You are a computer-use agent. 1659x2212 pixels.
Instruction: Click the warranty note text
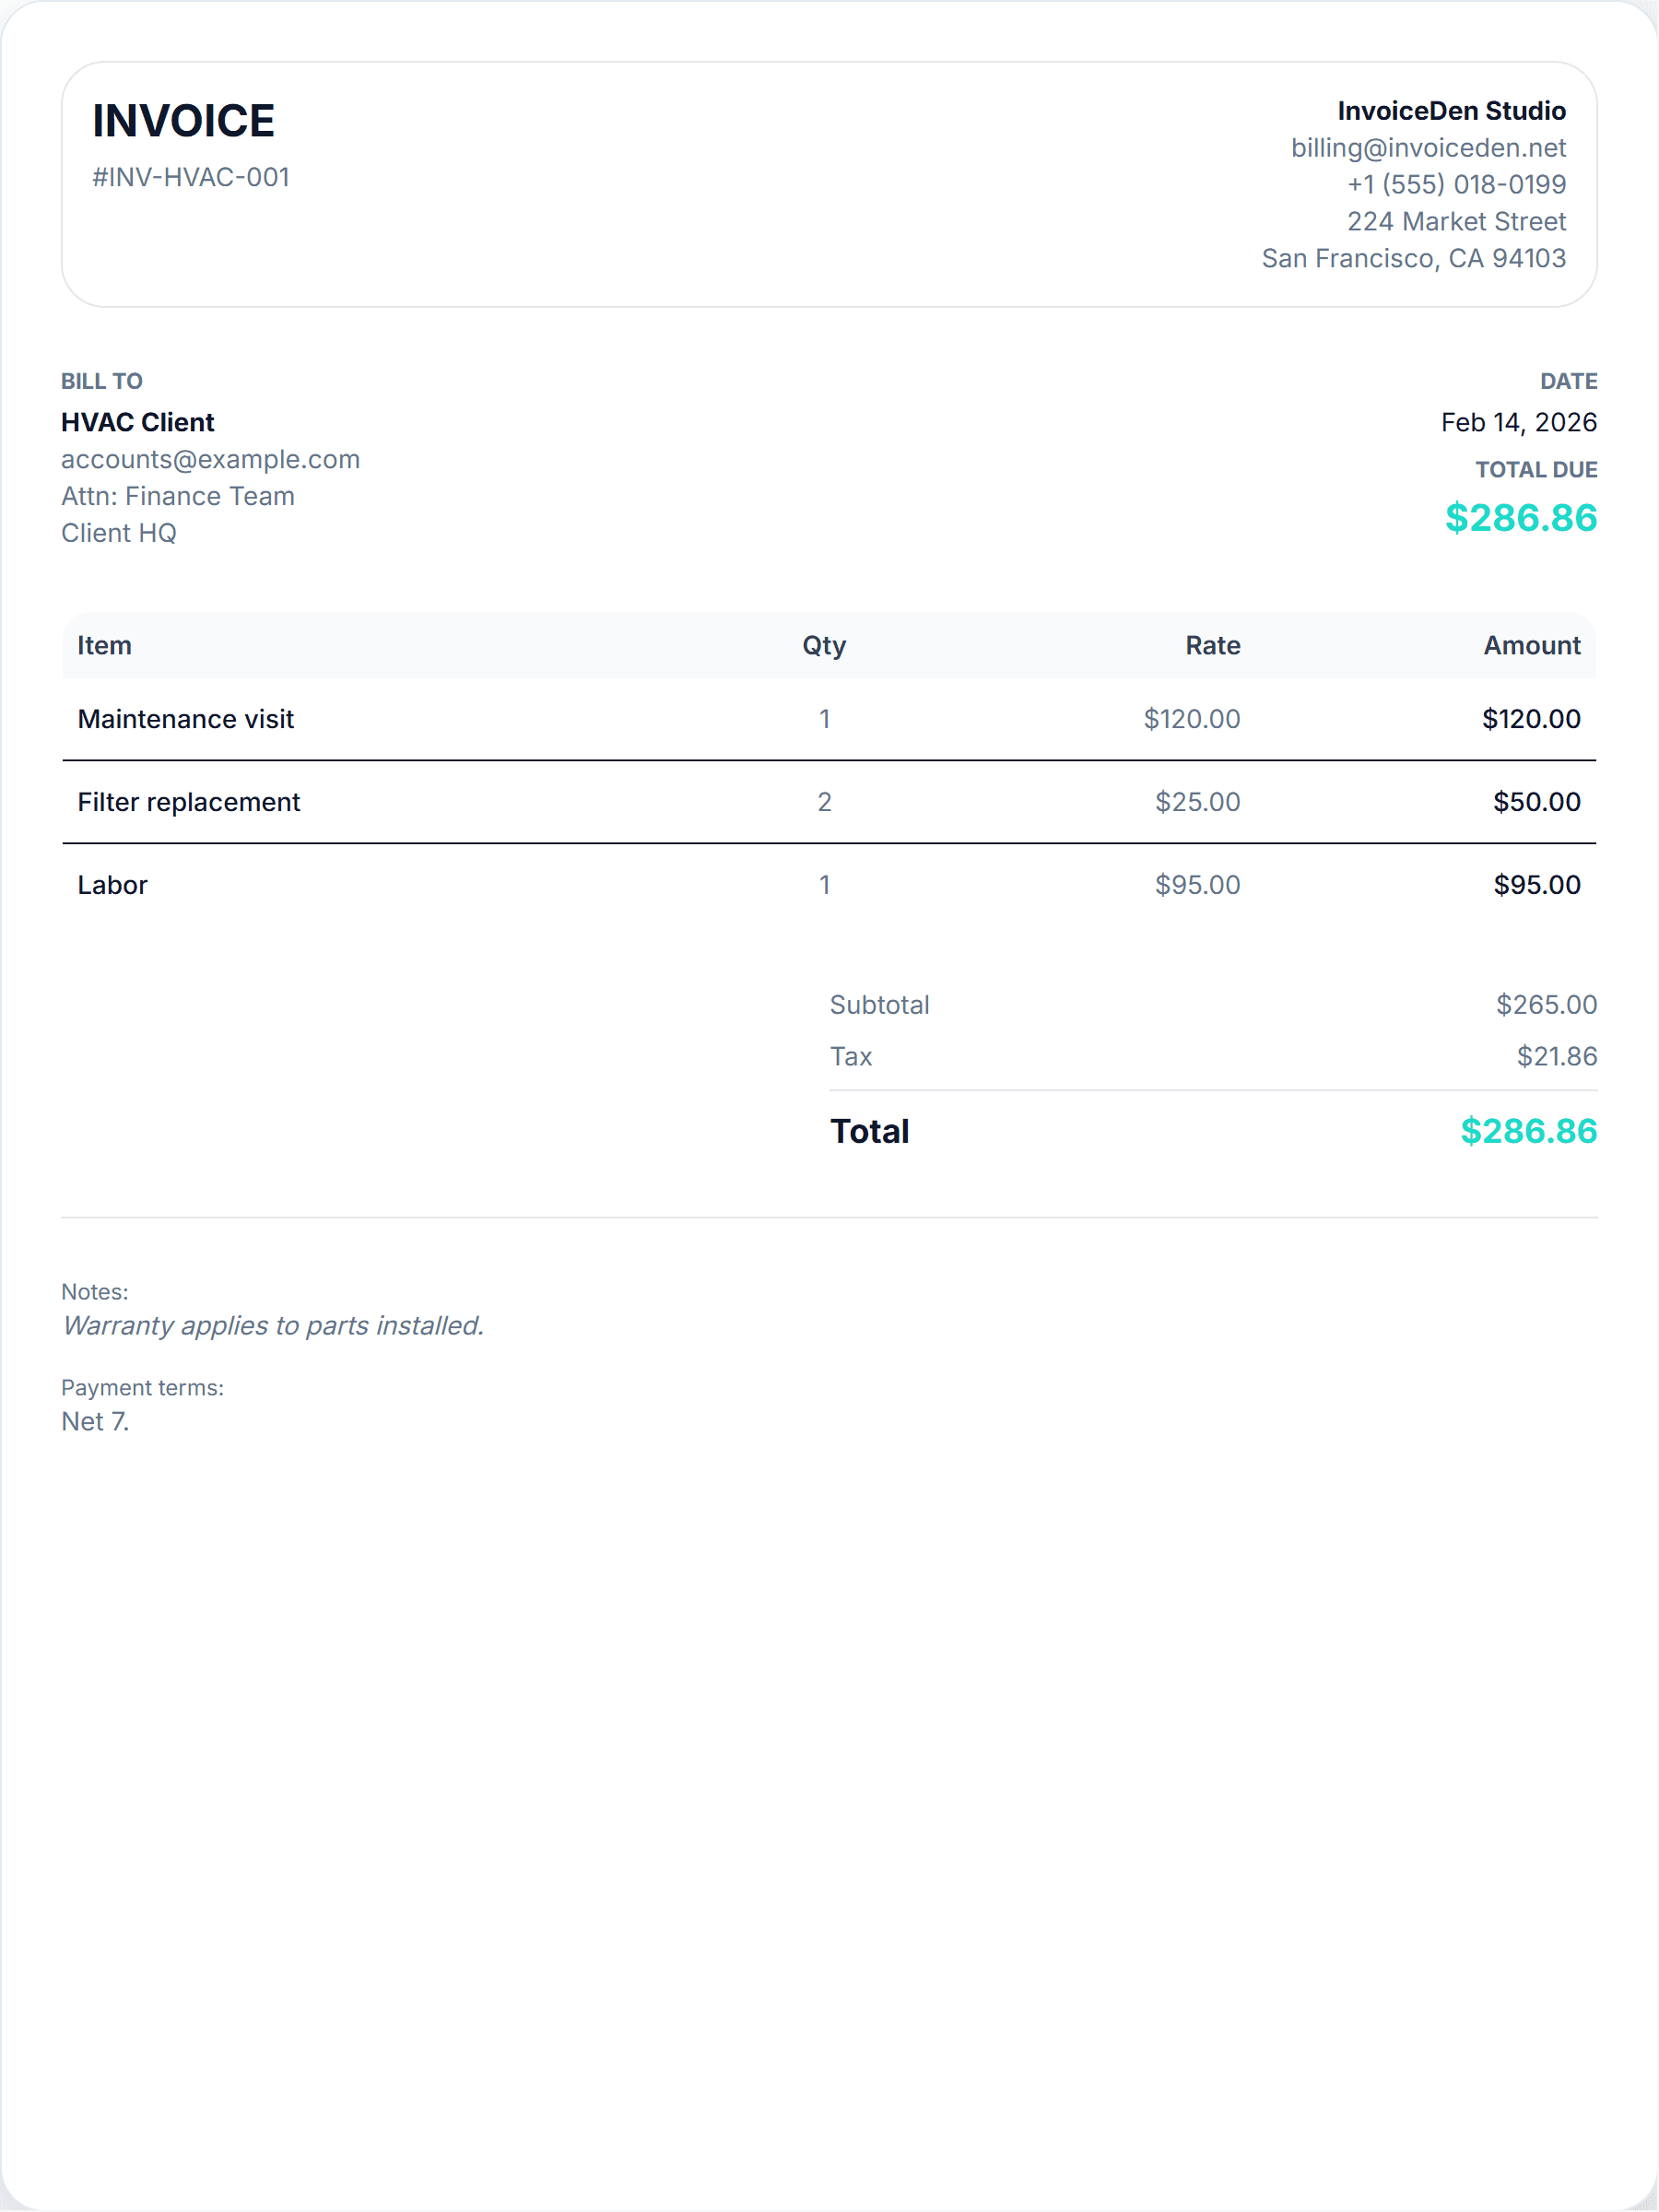[272, 1325]
